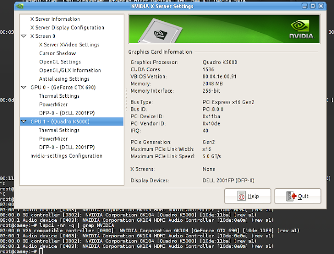Click the NVIDIA logo in the banner

(x=302, y=30)
